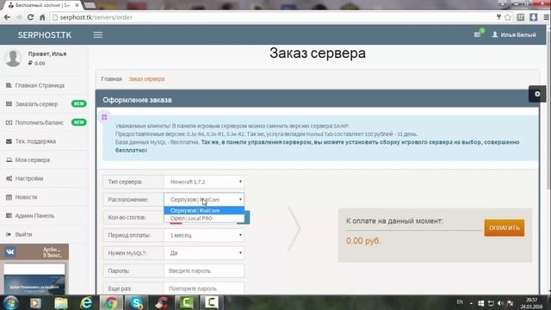Click the SERPHOST.TK logo
This screenshot has width=551, height=310.
(x=45, y=35)
